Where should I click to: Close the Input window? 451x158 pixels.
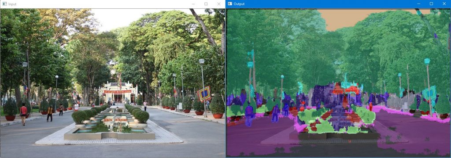219,4
